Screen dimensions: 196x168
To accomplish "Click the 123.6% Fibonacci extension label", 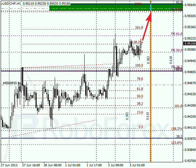I will coord(177,143).
